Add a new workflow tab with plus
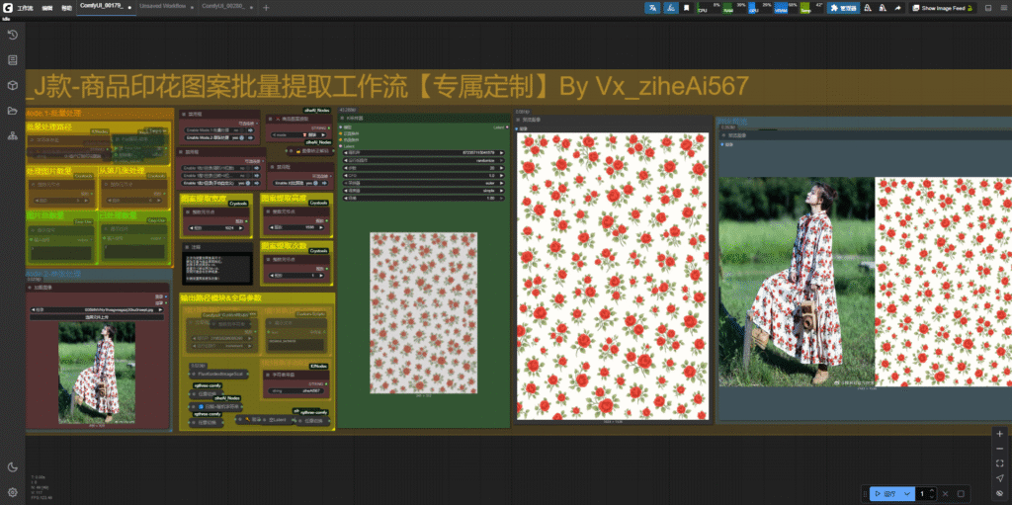This screenshot has height=505, width=1012. [x=266, y=7]
